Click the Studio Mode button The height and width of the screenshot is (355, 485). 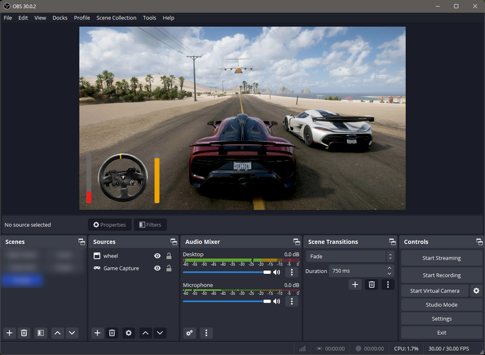click(x=441, y=305)
